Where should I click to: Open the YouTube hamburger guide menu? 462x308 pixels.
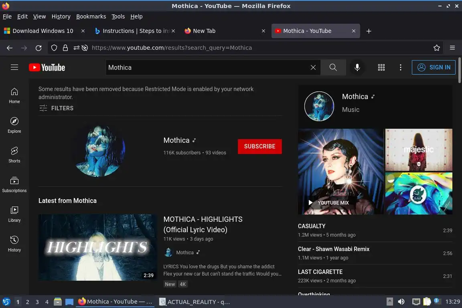14,67
